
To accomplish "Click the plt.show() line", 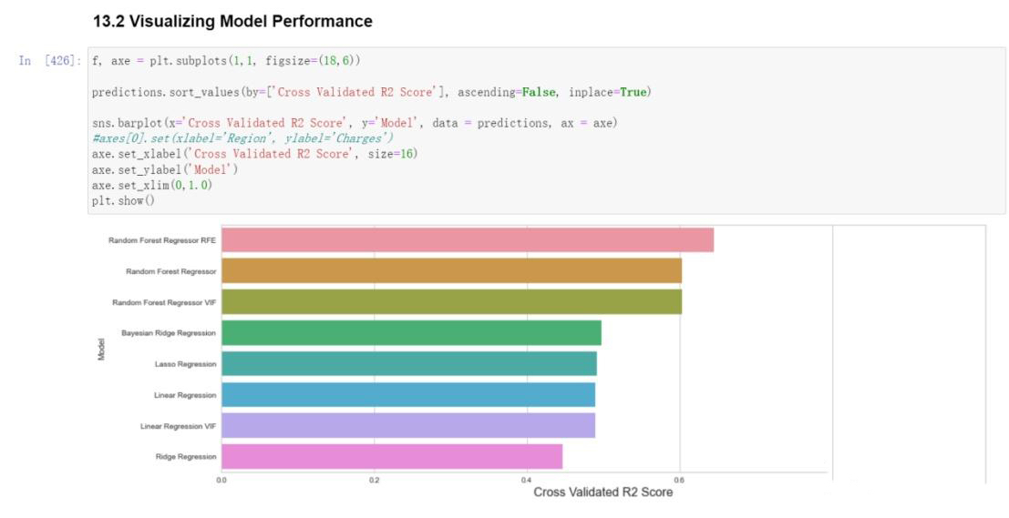I will coord(123,200).
